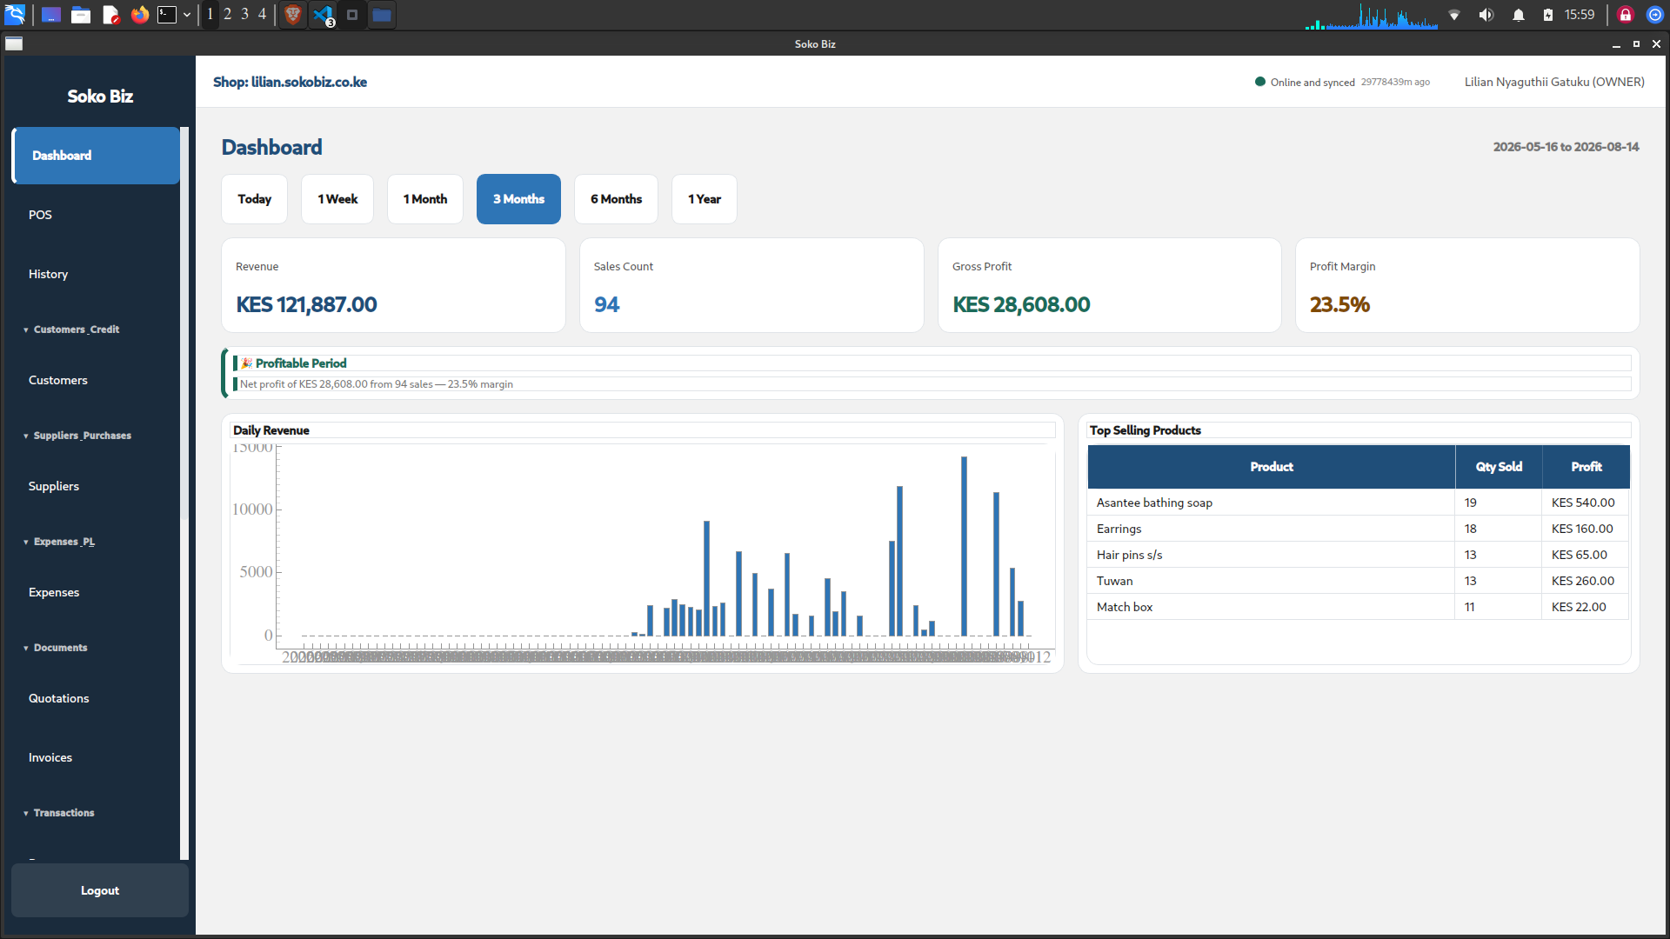
Task: Collapse the Transactions sidebar group
Action: [x=63, y=813]
